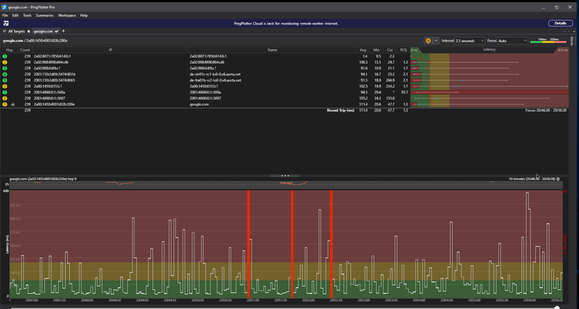Click the three-dot splitter handle above timeline
The height and width of the screenshot is (309, 579).
pos(285,175)
